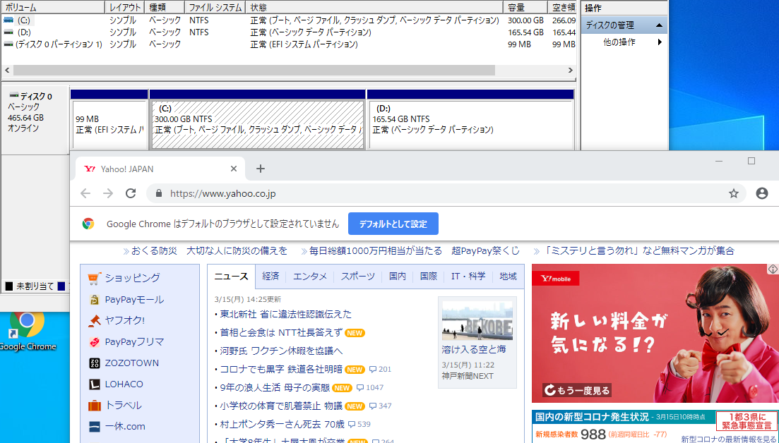
Task: Switch to the 国際 news tab
Action: [428, 277]
